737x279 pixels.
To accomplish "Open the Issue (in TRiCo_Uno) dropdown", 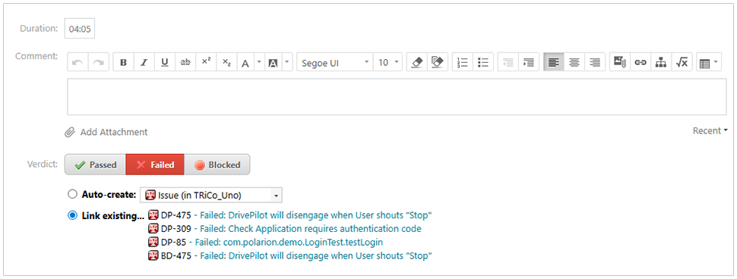I will [211, 195].
